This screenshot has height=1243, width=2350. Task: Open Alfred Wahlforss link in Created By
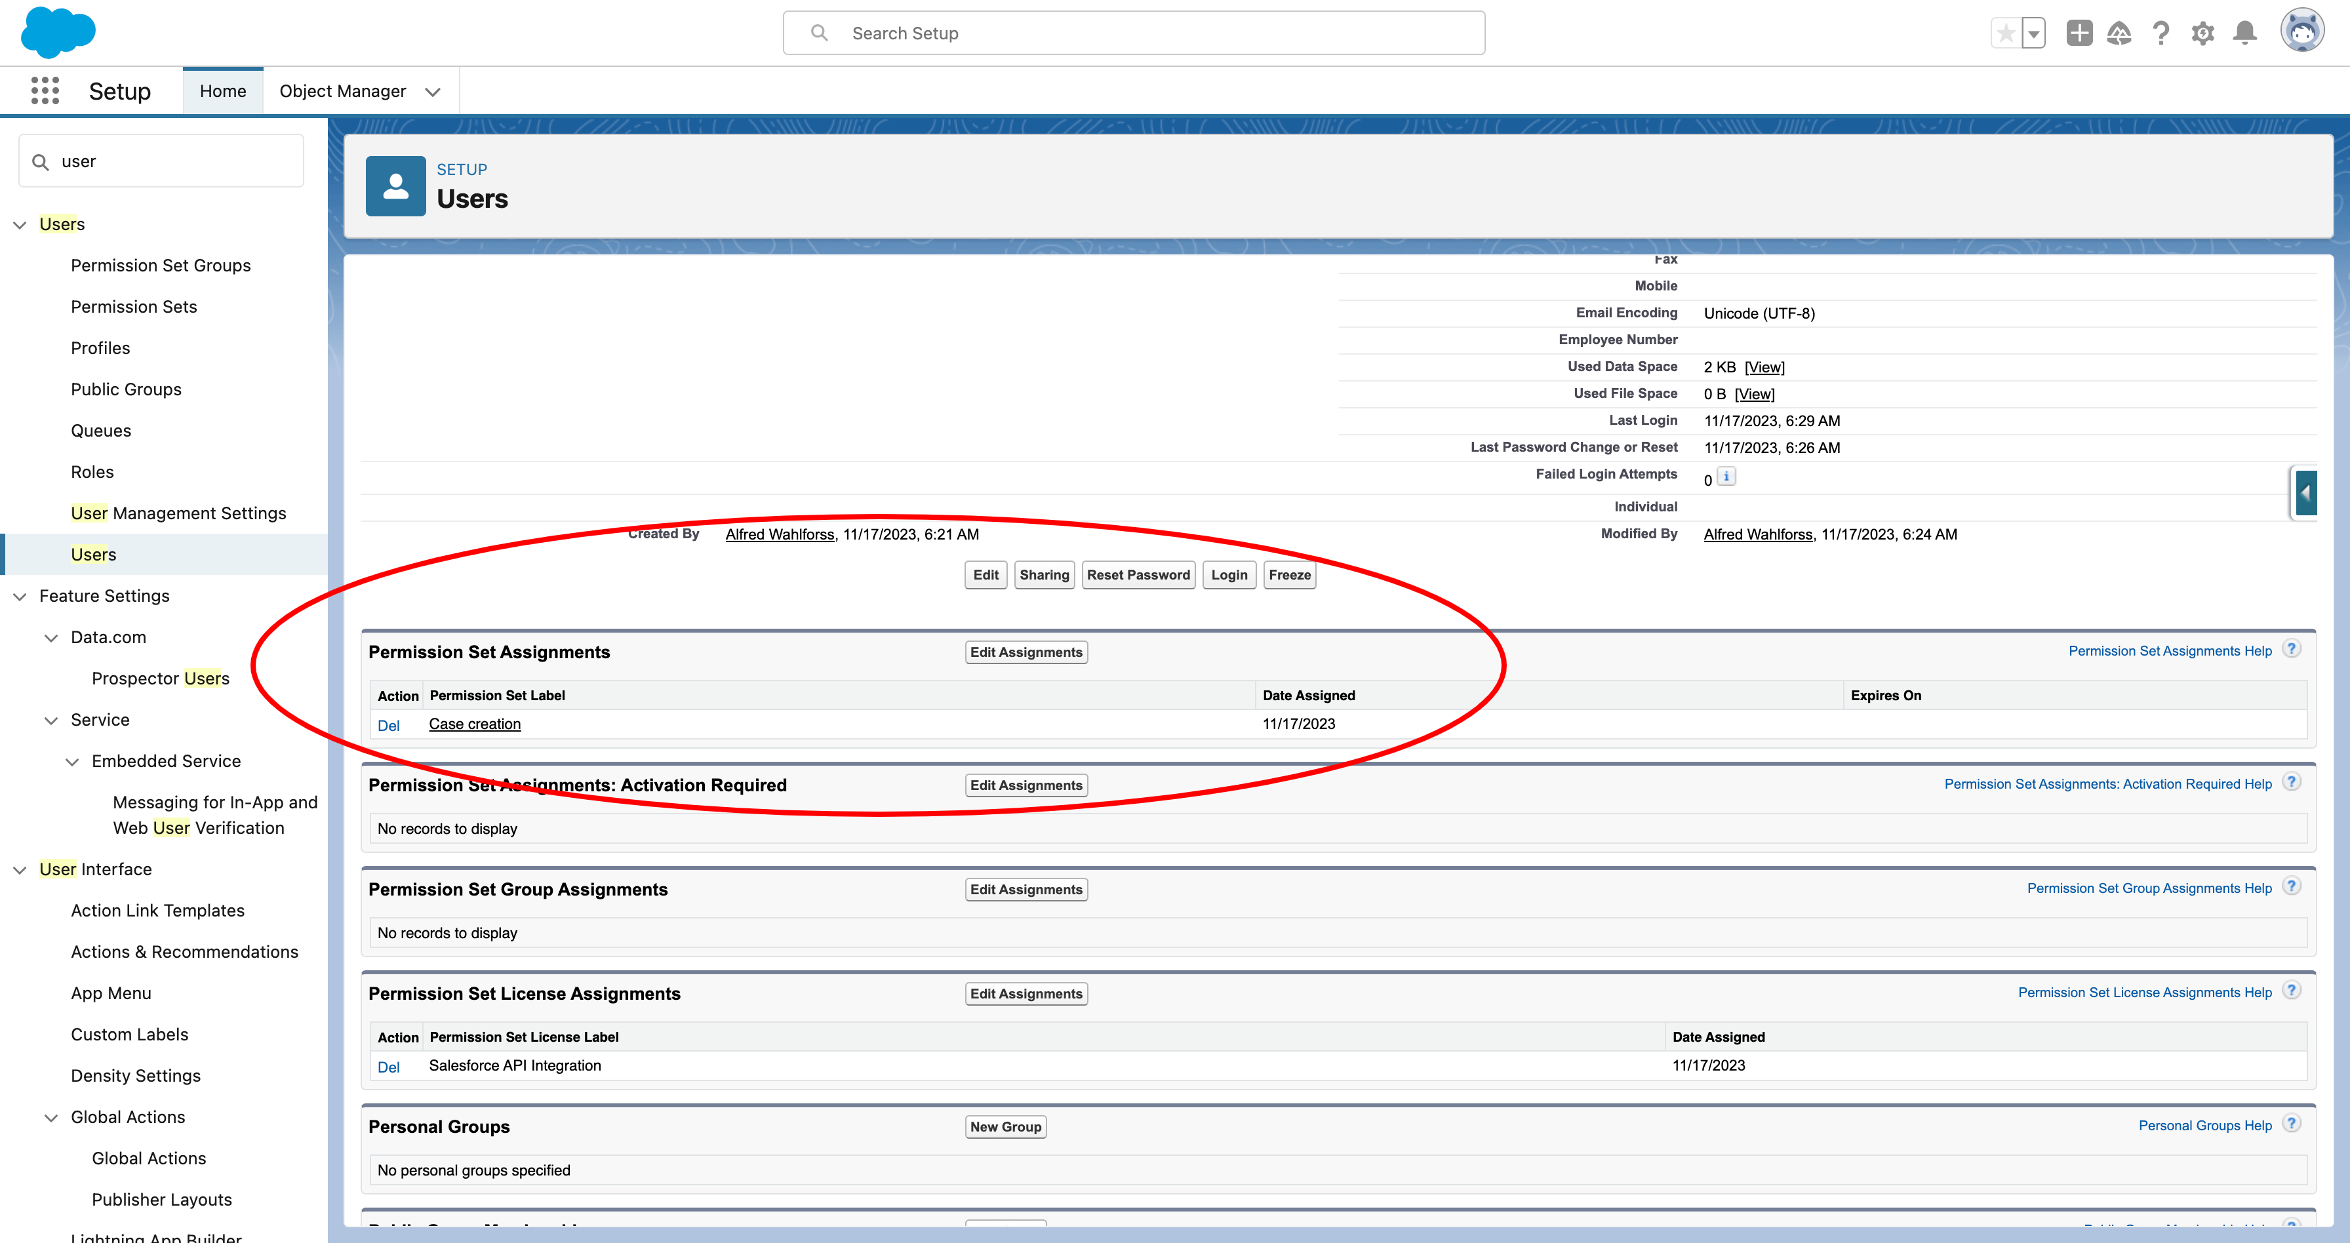(x=780, y=534)
